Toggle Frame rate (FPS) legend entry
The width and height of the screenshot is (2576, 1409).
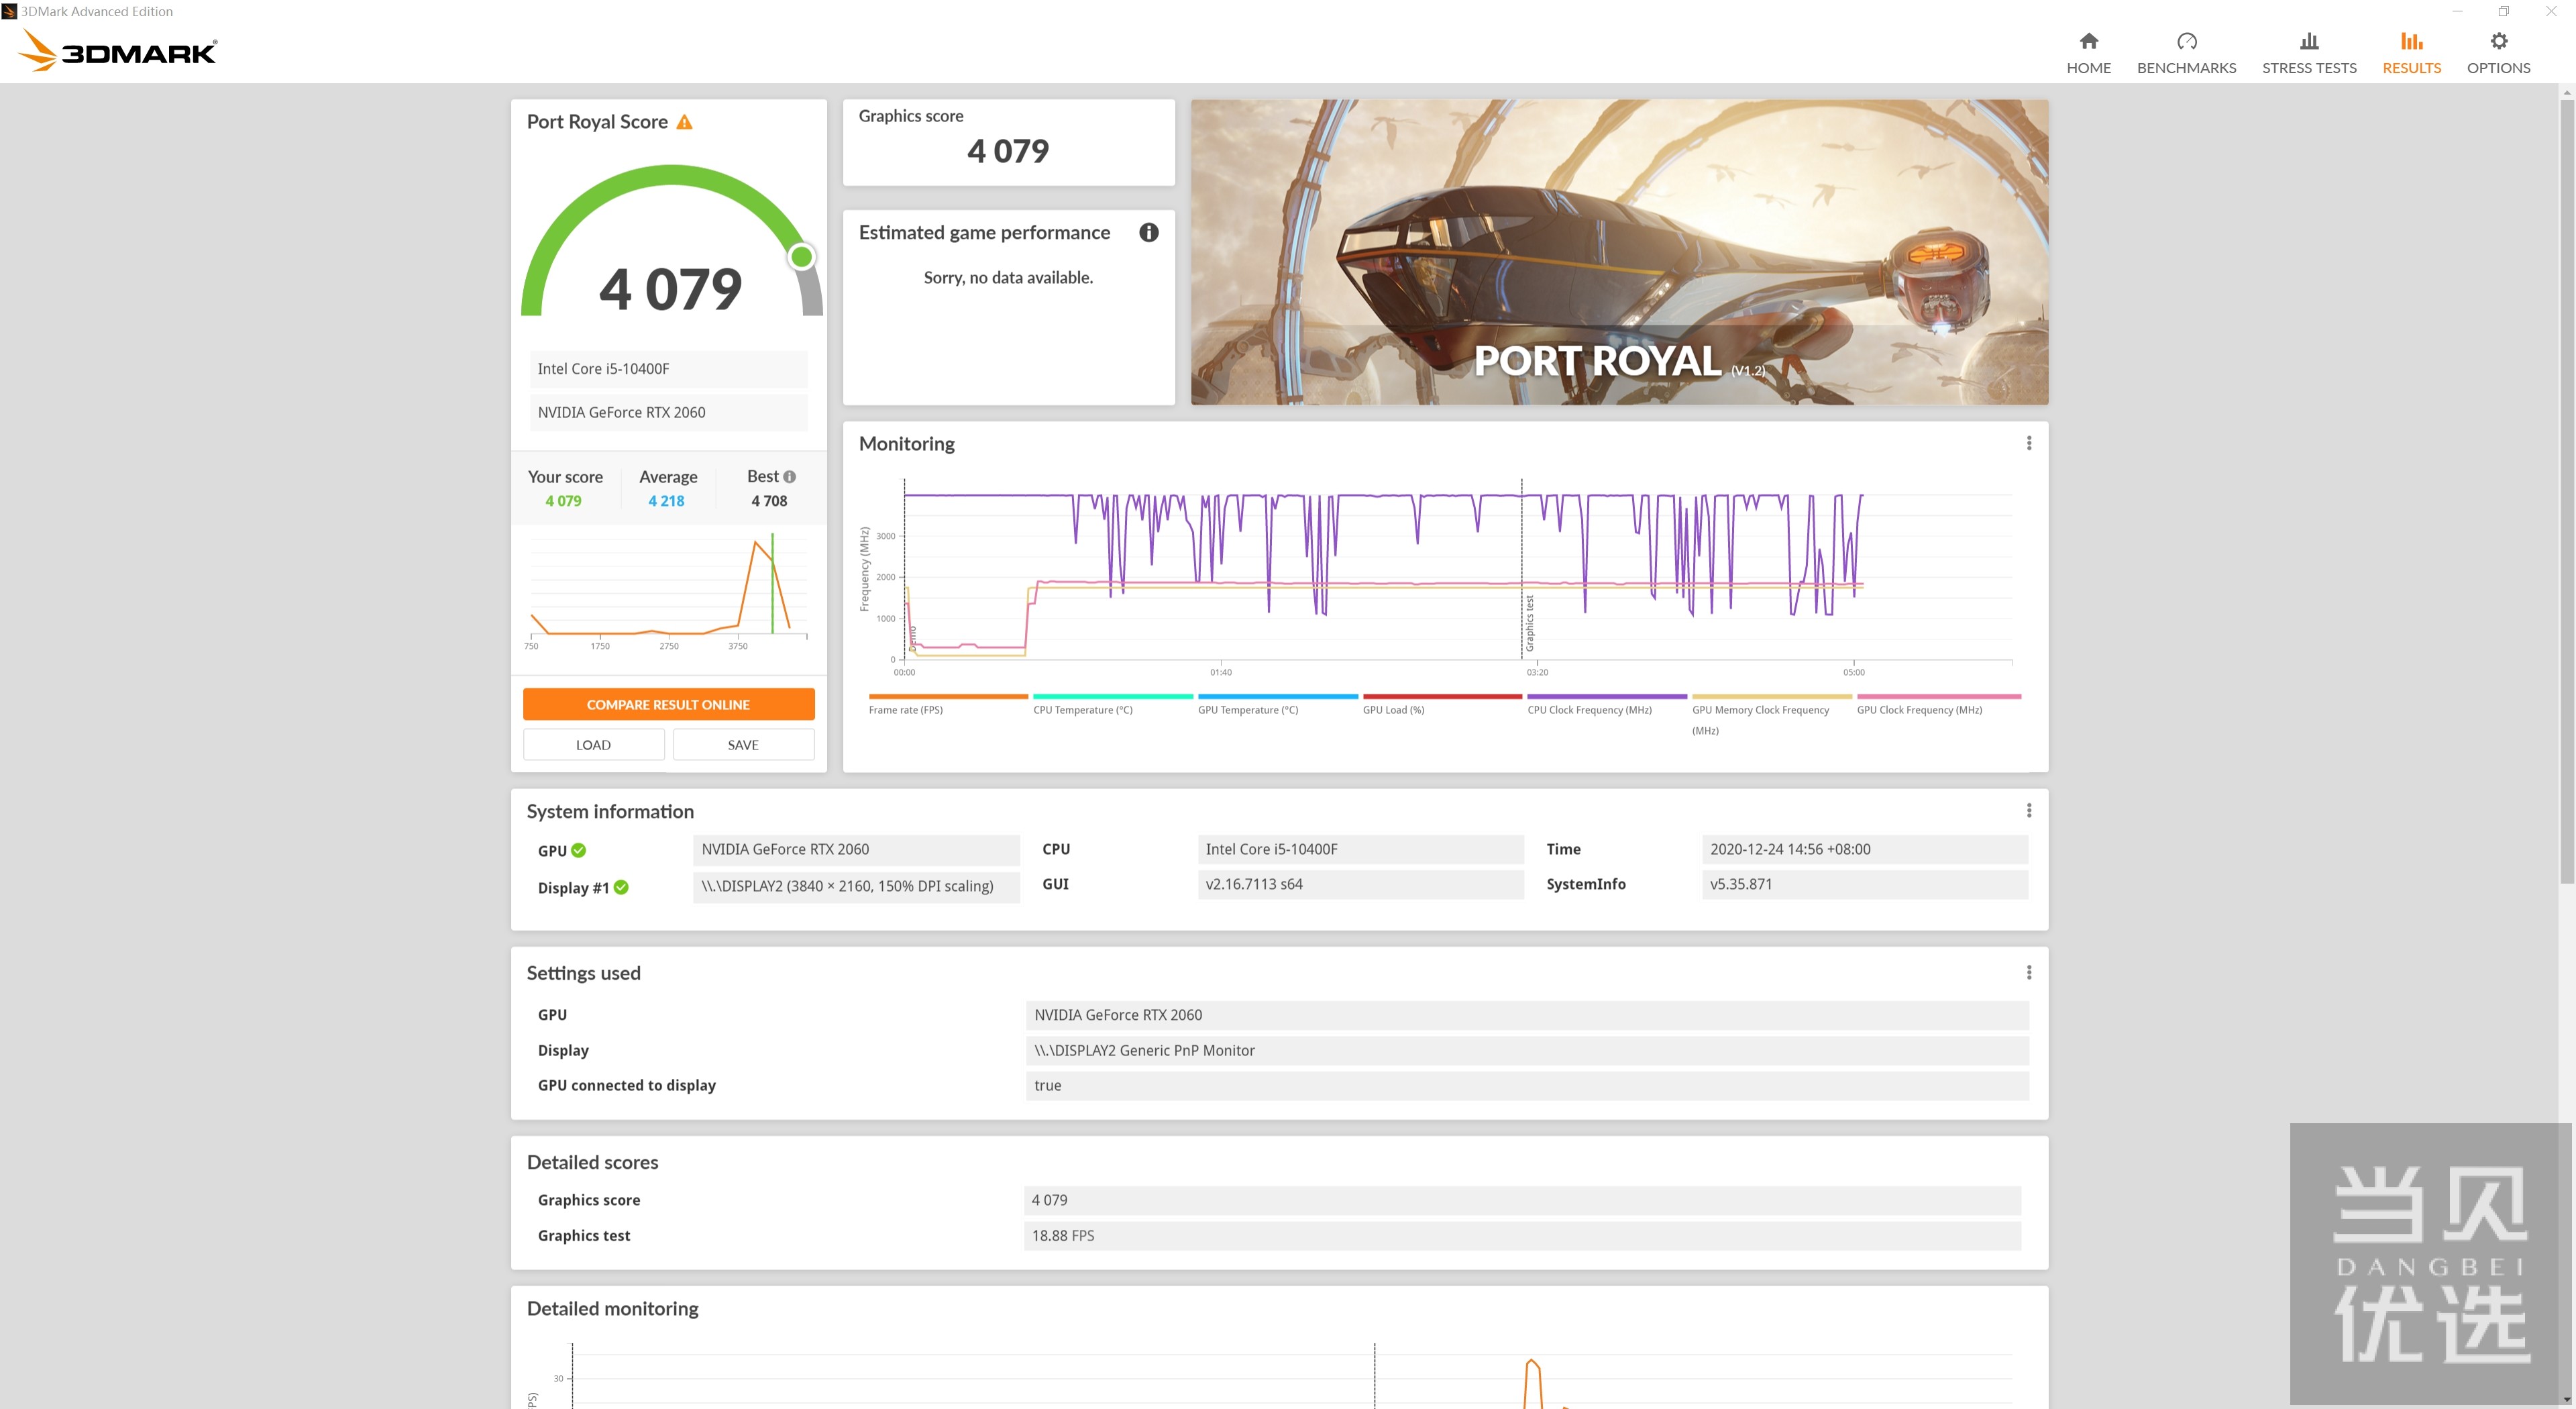(x=947, y=704)
